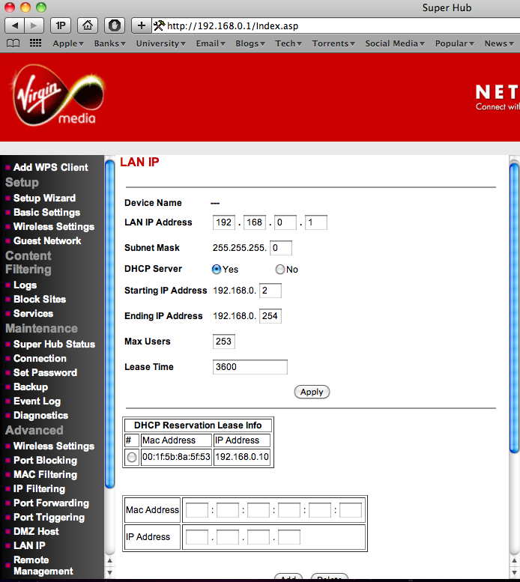This screenshot has width=520, height=582.
Task: Open DMZ Host page
Action: pos(36,532)
